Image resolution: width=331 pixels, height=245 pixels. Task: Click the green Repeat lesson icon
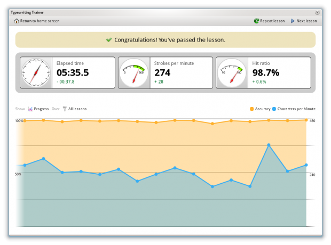pyautogui.click(x=256, y=21)
